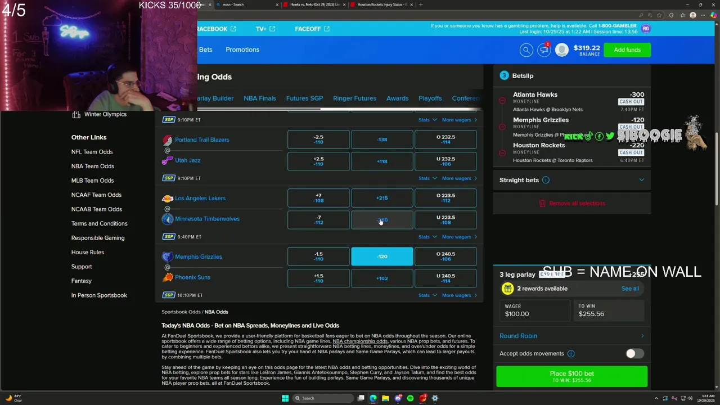
Task: Select Utah Jazz +118 moneyline
Action: tap(382, 161)
